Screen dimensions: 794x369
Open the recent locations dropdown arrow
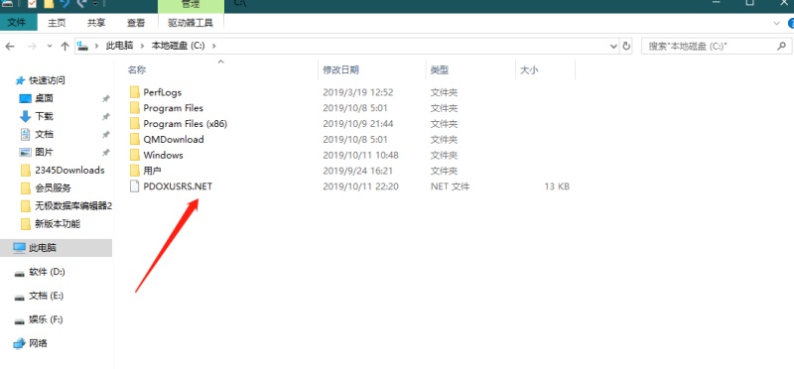coord(49,46)
